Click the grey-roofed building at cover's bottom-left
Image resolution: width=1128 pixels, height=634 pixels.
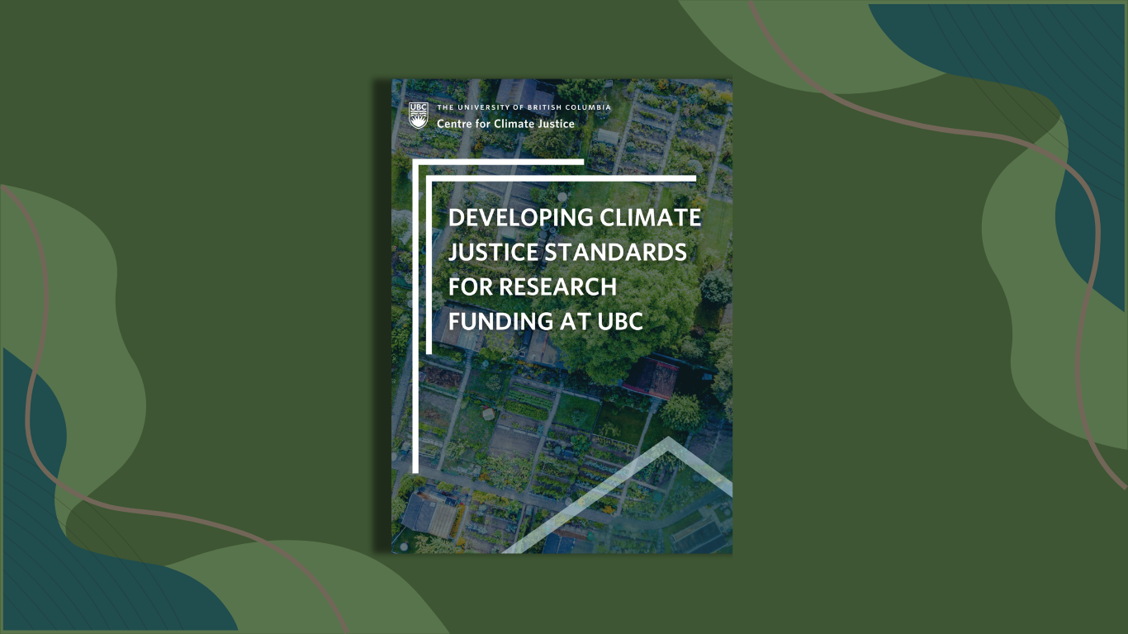coord(429,513)
